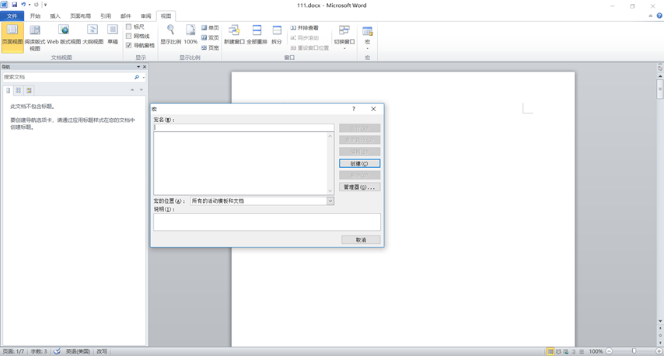The width and height of the screenshot is (664, 356).
Task: Click the 搜索文档 search document field
Action: tap(68, 77)
